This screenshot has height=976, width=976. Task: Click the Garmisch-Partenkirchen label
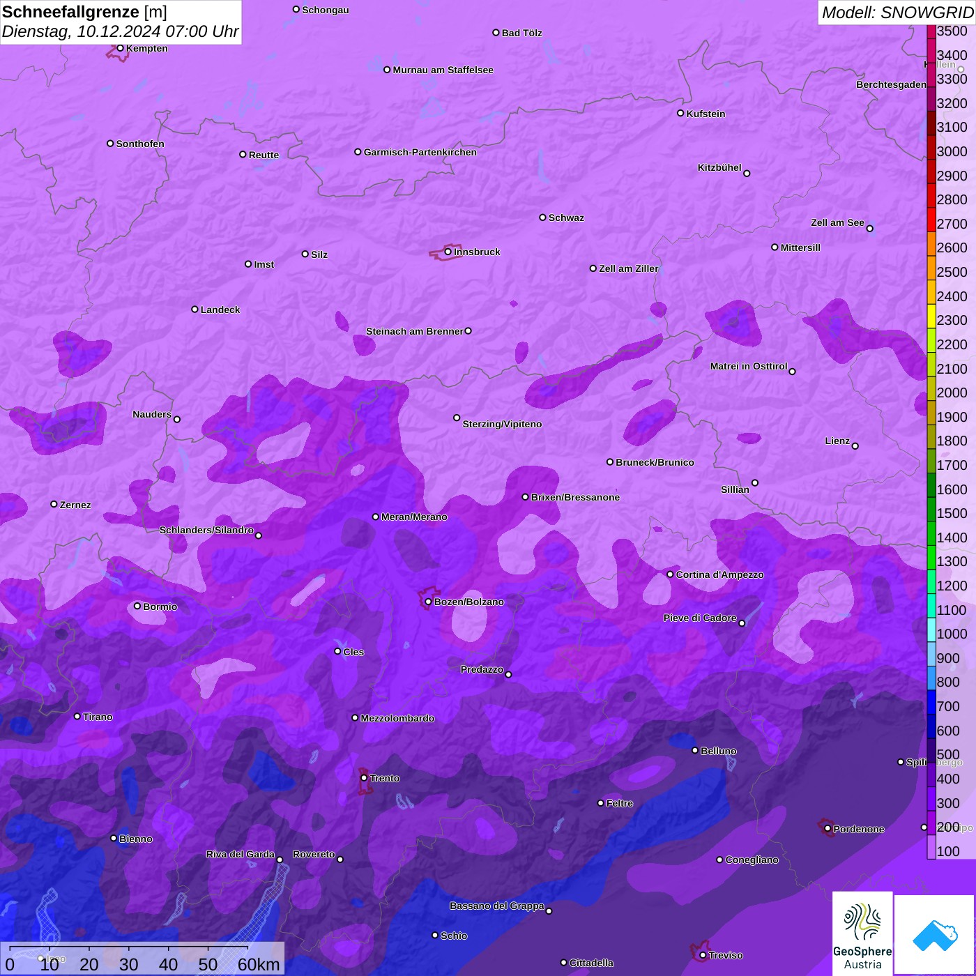(420, 152)
